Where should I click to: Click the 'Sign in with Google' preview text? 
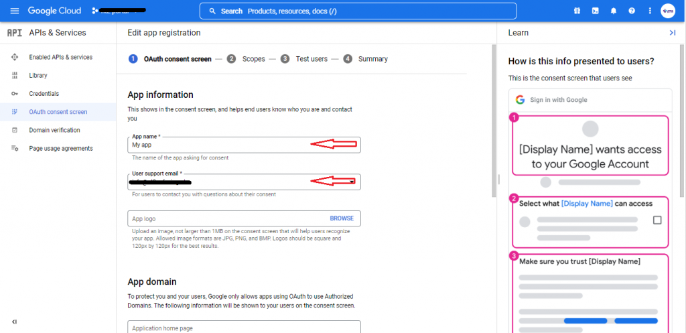[558, 100]
